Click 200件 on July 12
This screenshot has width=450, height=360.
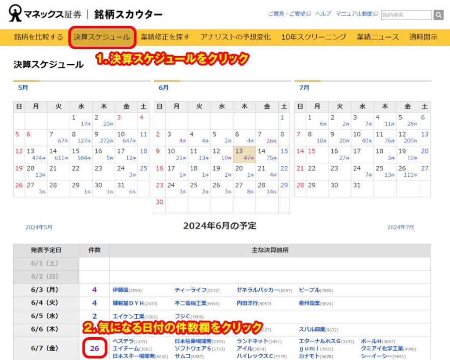coord(410,141)
